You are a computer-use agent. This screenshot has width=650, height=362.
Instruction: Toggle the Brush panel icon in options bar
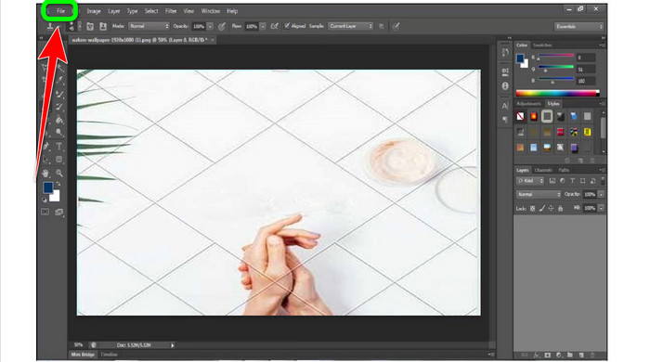click(x=90, y=27)
